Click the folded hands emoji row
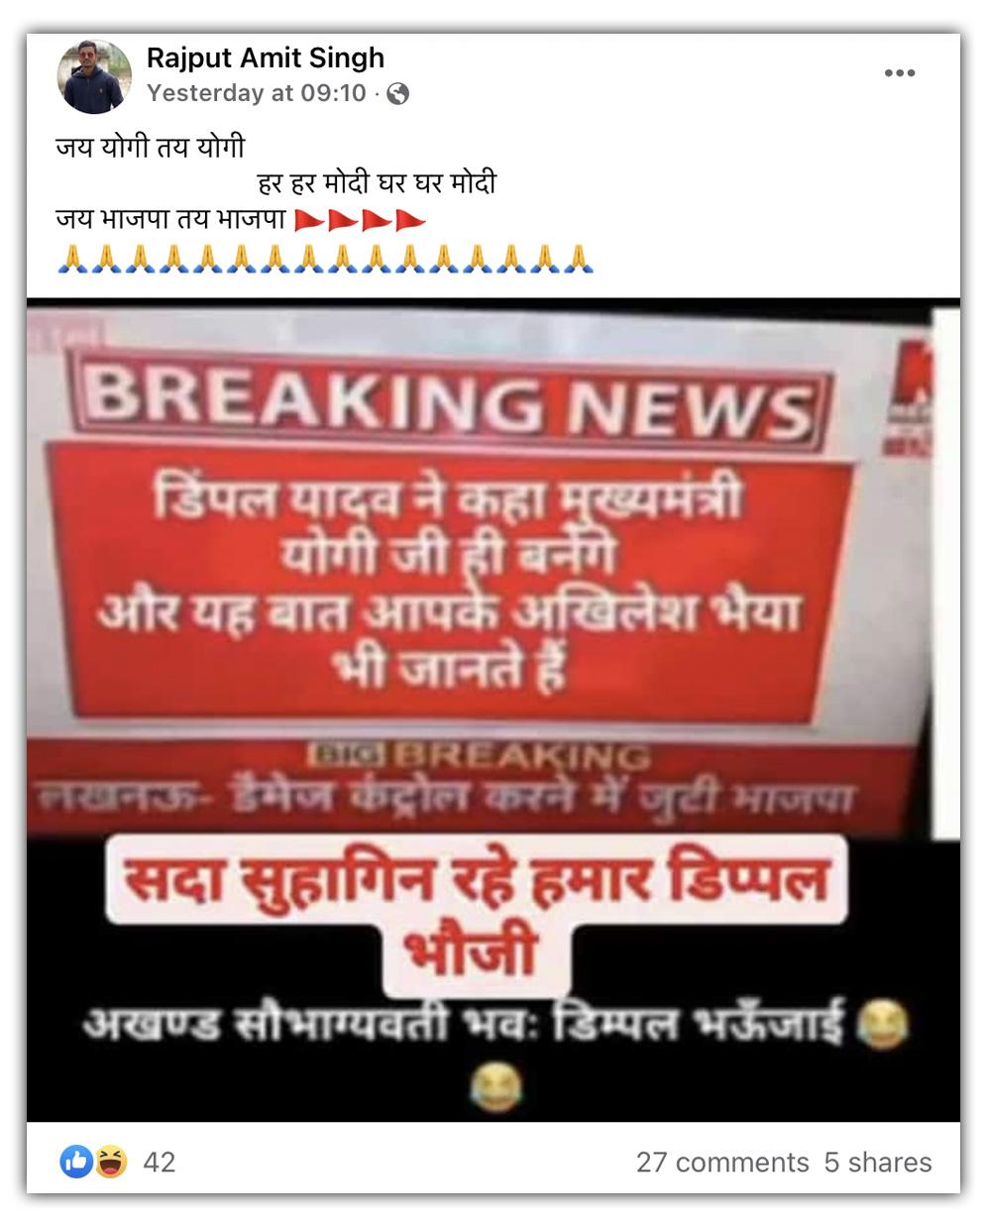 [325, 258]
